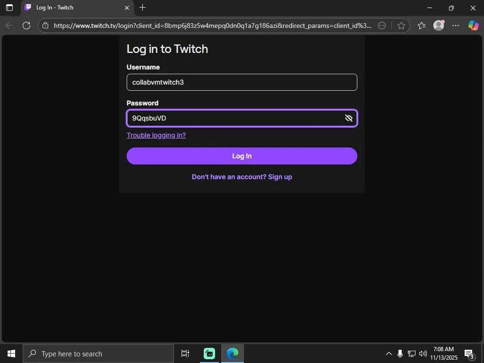
Task: Focus the Password input field
Action: click(x=242, y=118)
